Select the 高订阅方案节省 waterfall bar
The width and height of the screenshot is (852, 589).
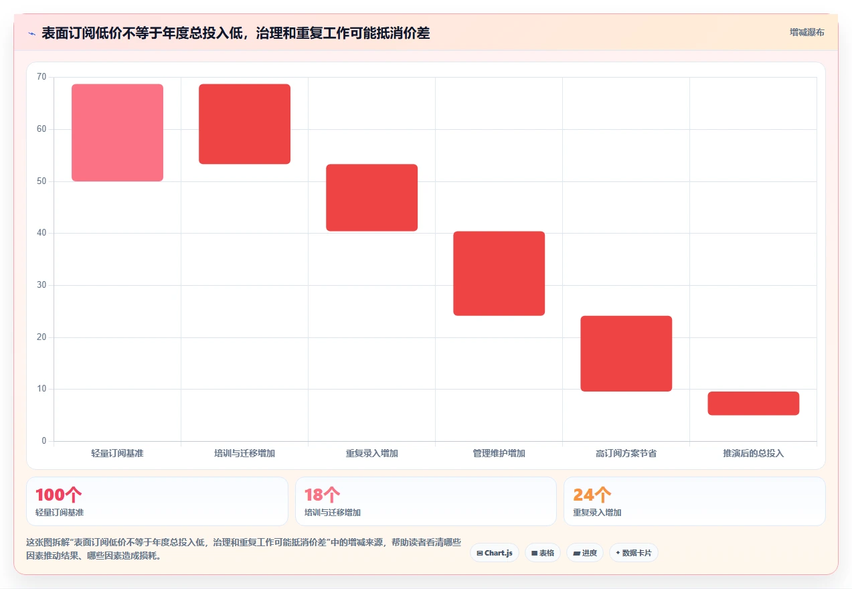(626, 353)
